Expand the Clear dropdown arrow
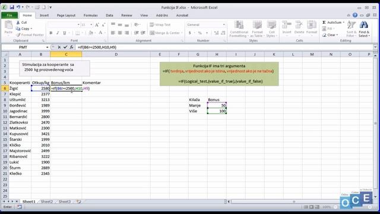The width and height of the screenshot is (380, 214). 337,35
